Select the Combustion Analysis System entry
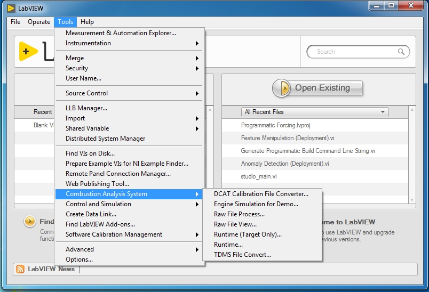Screen dimensions: 429x292 pos(129,194)
